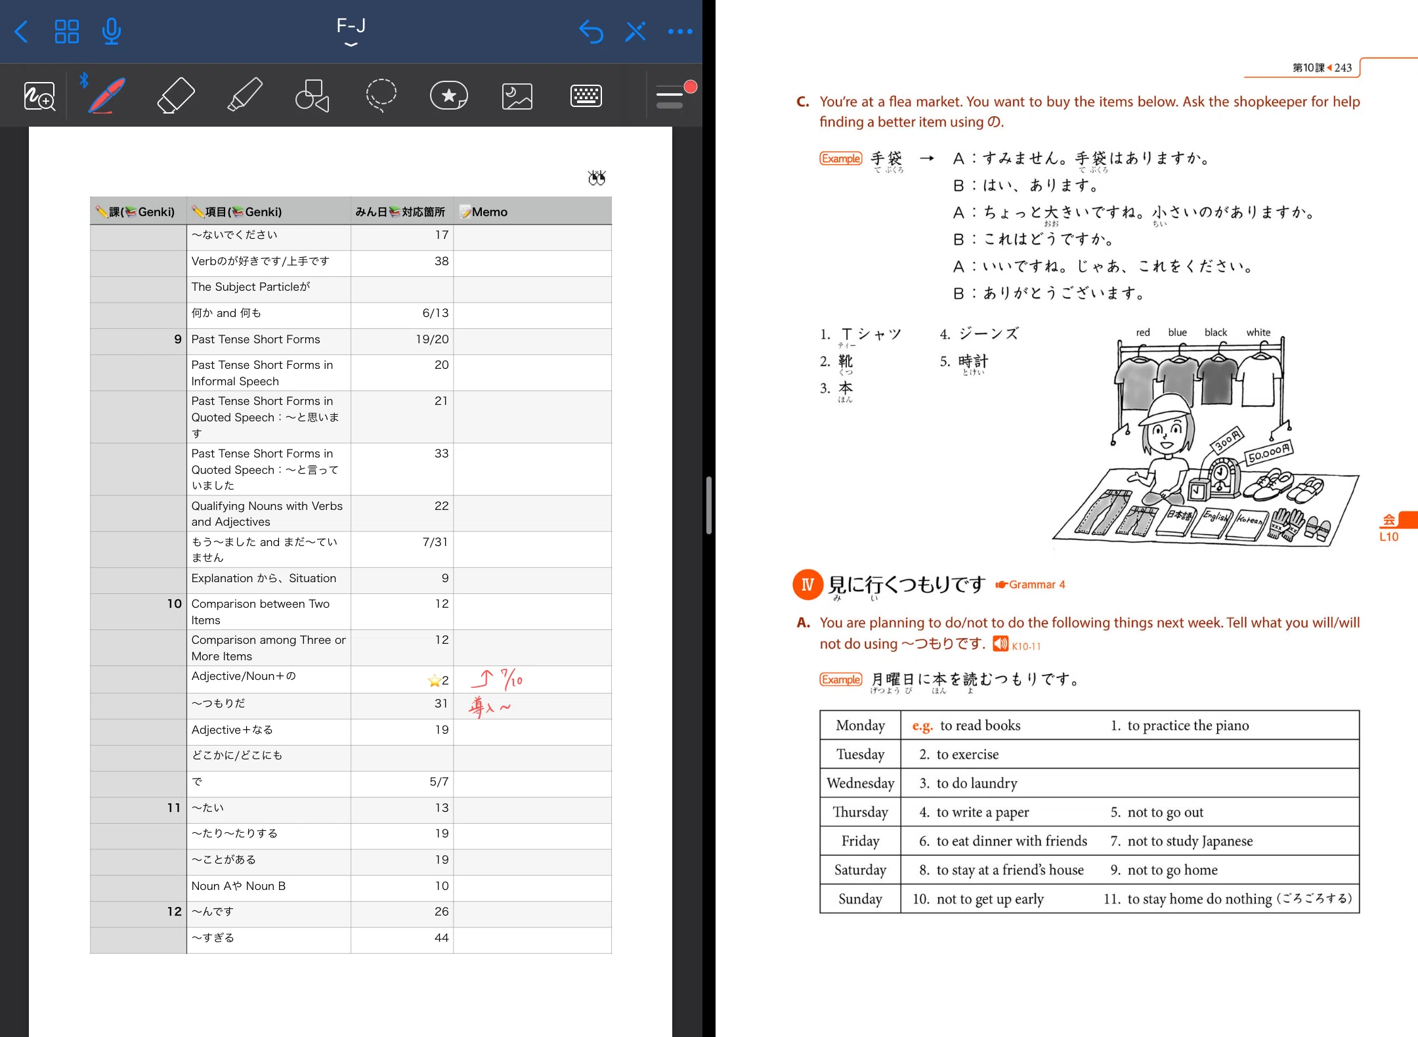Select the ～ないでください row
Viewport: 1418px width, 1037px height.
[351, 238]
